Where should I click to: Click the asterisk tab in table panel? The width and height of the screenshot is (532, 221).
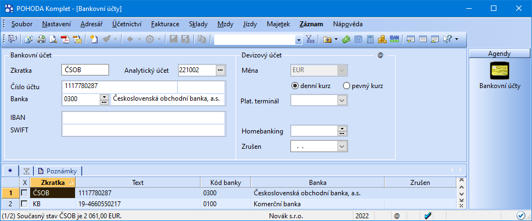[9, 171]
